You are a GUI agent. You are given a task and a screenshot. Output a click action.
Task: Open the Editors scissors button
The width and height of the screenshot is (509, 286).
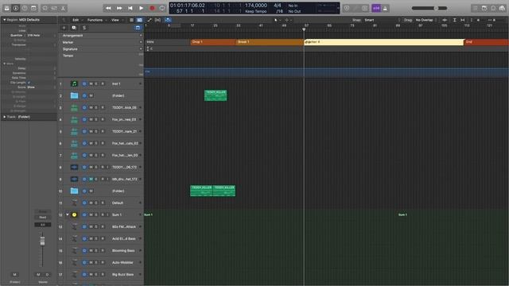click(64, 8)
